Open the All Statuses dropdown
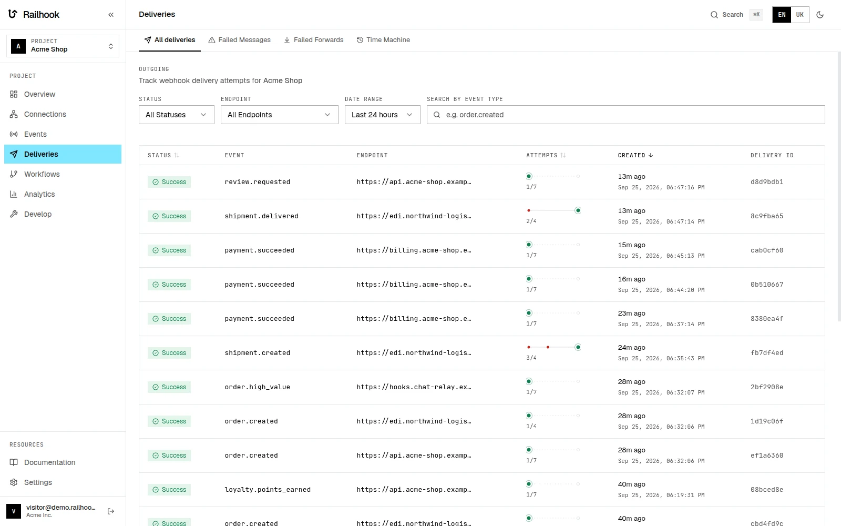 point(177,115)
